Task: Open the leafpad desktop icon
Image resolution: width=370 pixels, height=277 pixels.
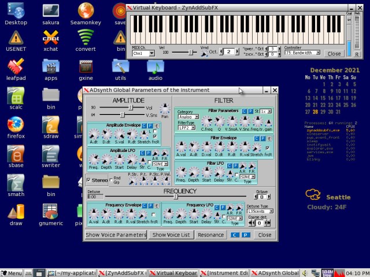Action: 16,67
